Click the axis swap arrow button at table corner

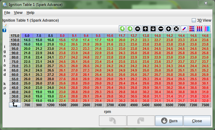15,105
